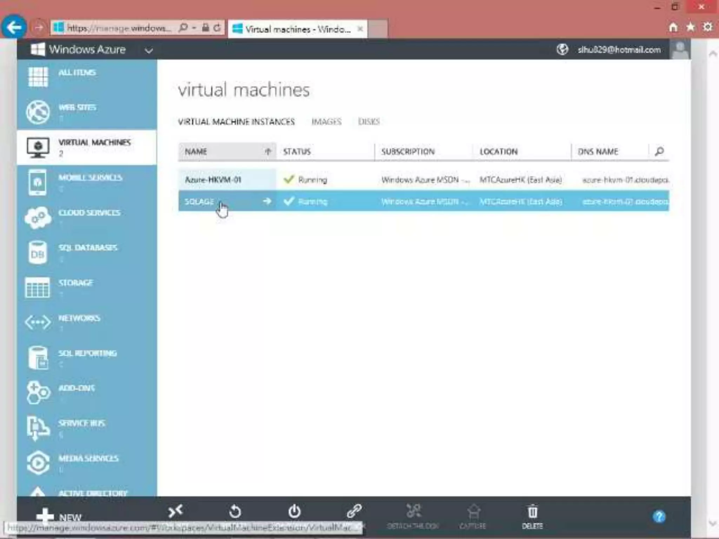The width and height of the screenshot is (719, 539).
Task: Click the New button at bottom left
Action: [x=59, y=517]
